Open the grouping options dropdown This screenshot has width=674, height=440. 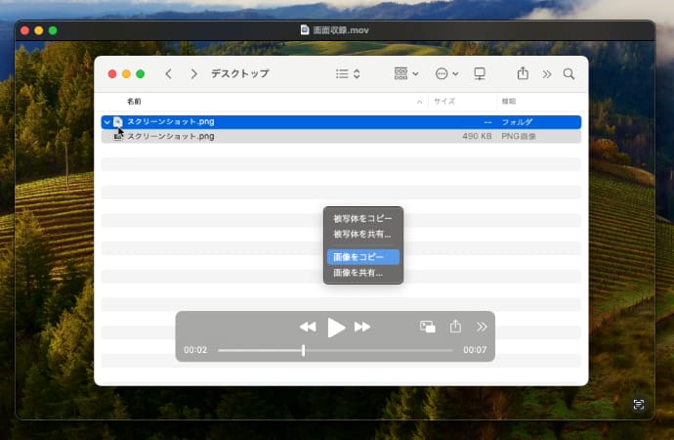click(405, 73)
